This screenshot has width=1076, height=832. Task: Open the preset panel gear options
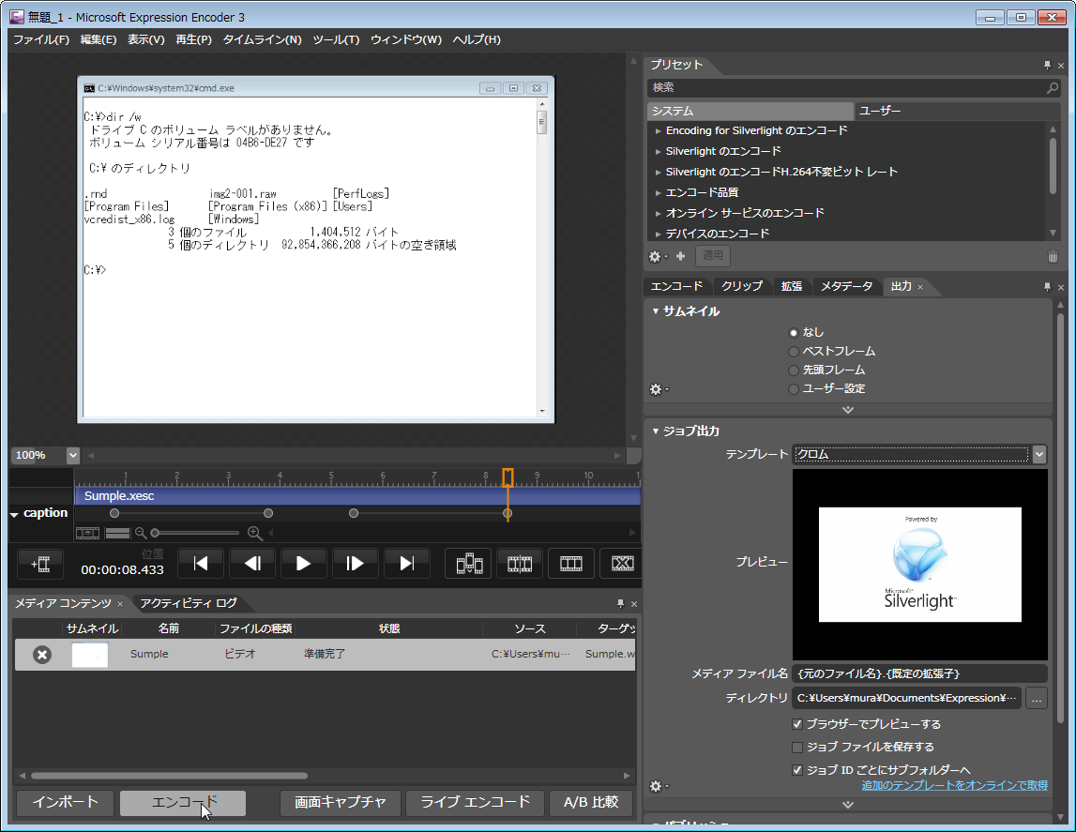point(656,256)
